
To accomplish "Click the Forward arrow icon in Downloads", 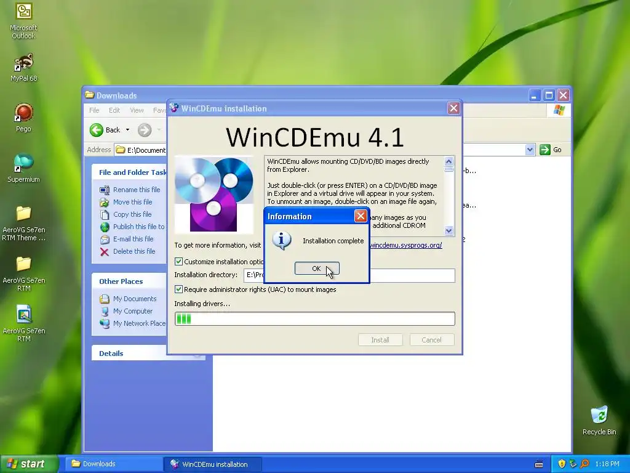I will 145,130.
